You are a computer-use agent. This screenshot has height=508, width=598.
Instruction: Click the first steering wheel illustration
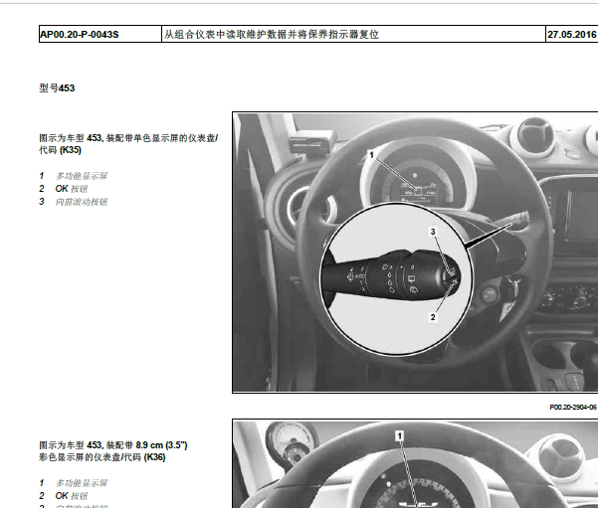pyautogui.click(x=415, y=253)
